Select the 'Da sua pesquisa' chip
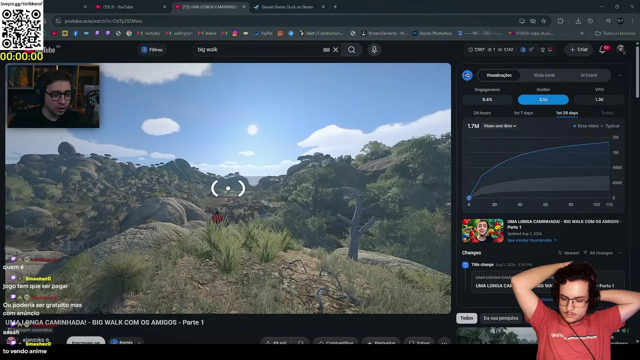 point(500,318)
